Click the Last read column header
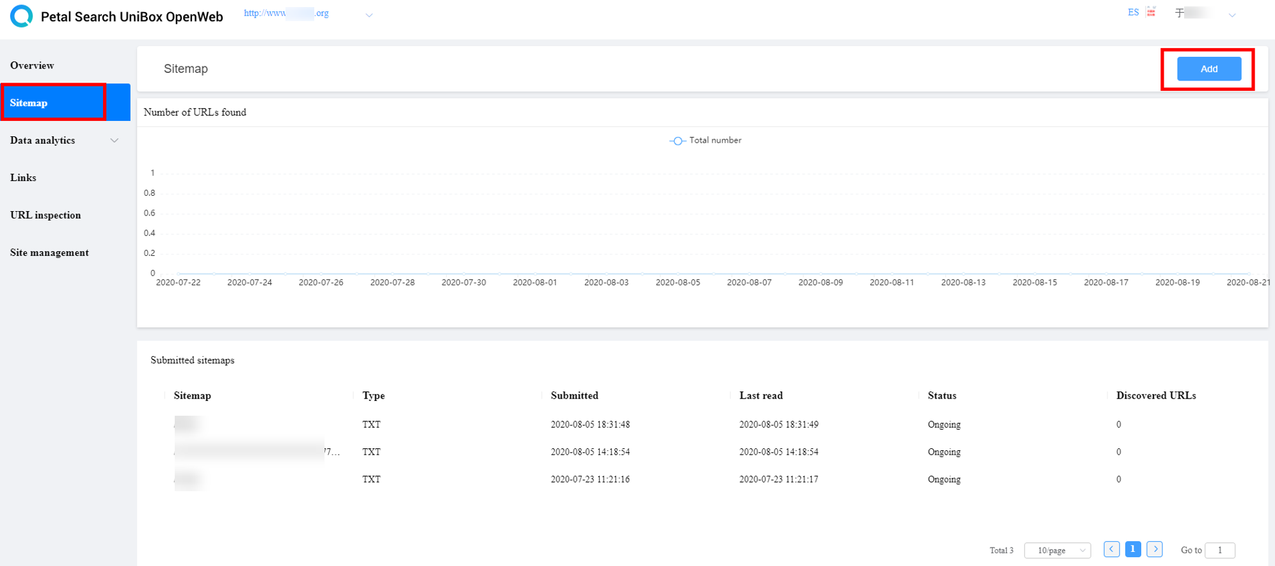Image resolution: width=1275 pixels, height=566 pixels. pos(760,395)
